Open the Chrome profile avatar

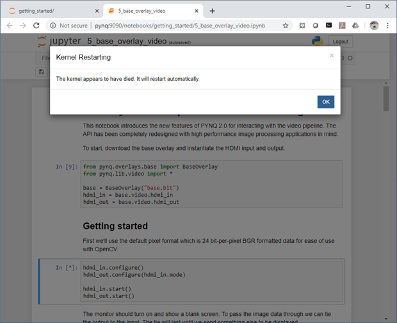(x=374, y=26)
